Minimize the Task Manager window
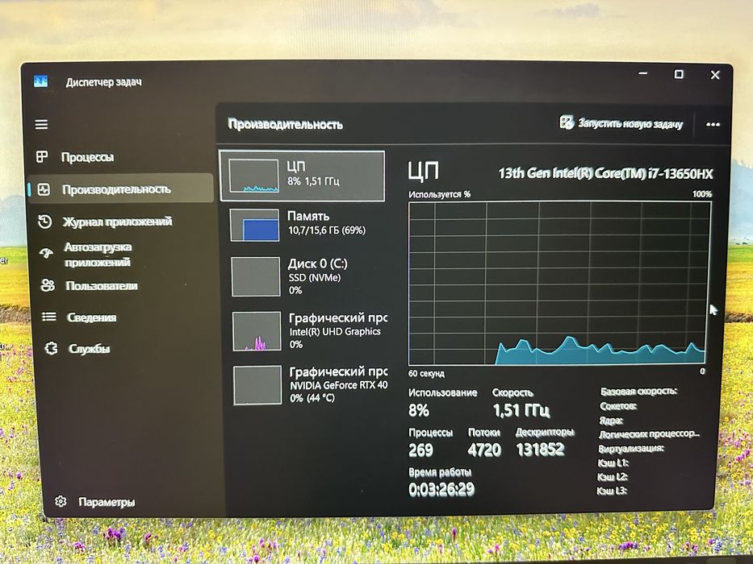753x564 pixels. 643,73
